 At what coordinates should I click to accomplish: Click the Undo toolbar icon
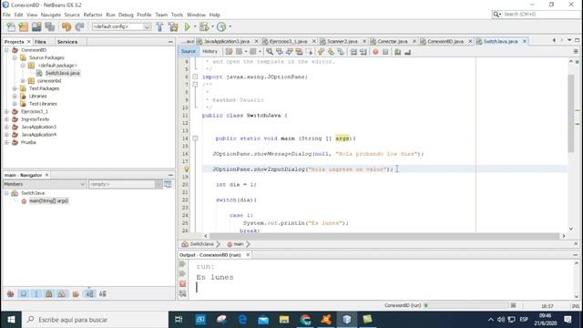pos(66,26)
